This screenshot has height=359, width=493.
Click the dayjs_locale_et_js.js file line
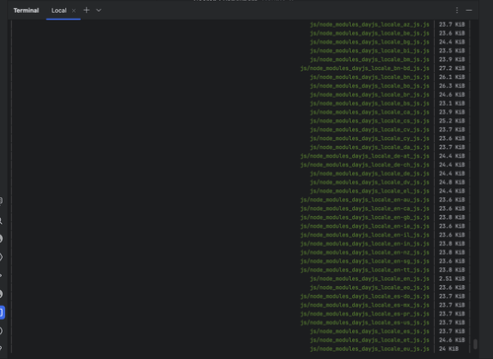click(370, 340)
